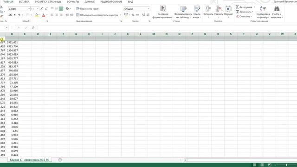Expand the font color dropdown arrow
This screenshot has width=297, height=167.
tap(47, 15)
